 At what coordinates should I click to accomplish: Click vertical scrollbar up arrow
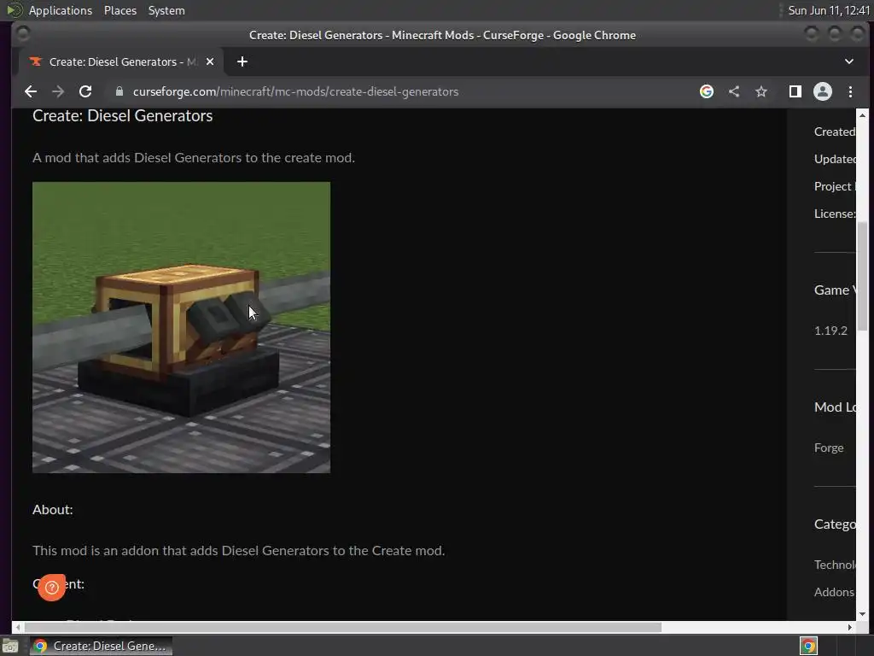coord(862,115)
